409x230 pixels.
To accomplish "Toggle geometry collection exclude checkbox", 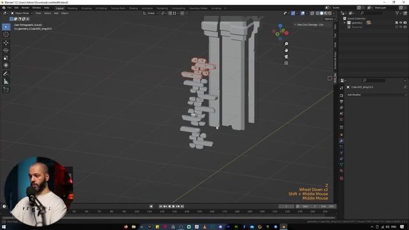I will tap(397, 23).
